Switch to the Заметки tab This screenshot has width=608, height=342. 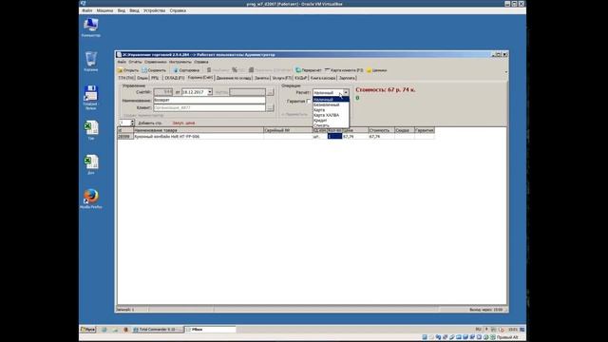pos(262,78)
